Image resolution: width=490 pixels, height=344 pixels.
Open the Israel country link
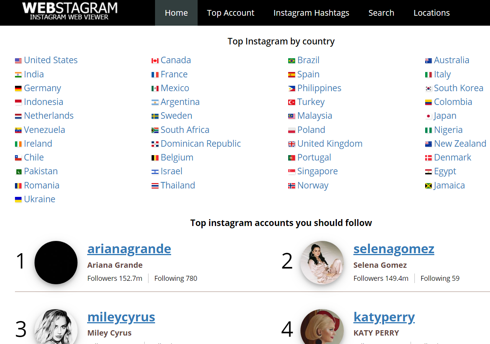point(172,171)
